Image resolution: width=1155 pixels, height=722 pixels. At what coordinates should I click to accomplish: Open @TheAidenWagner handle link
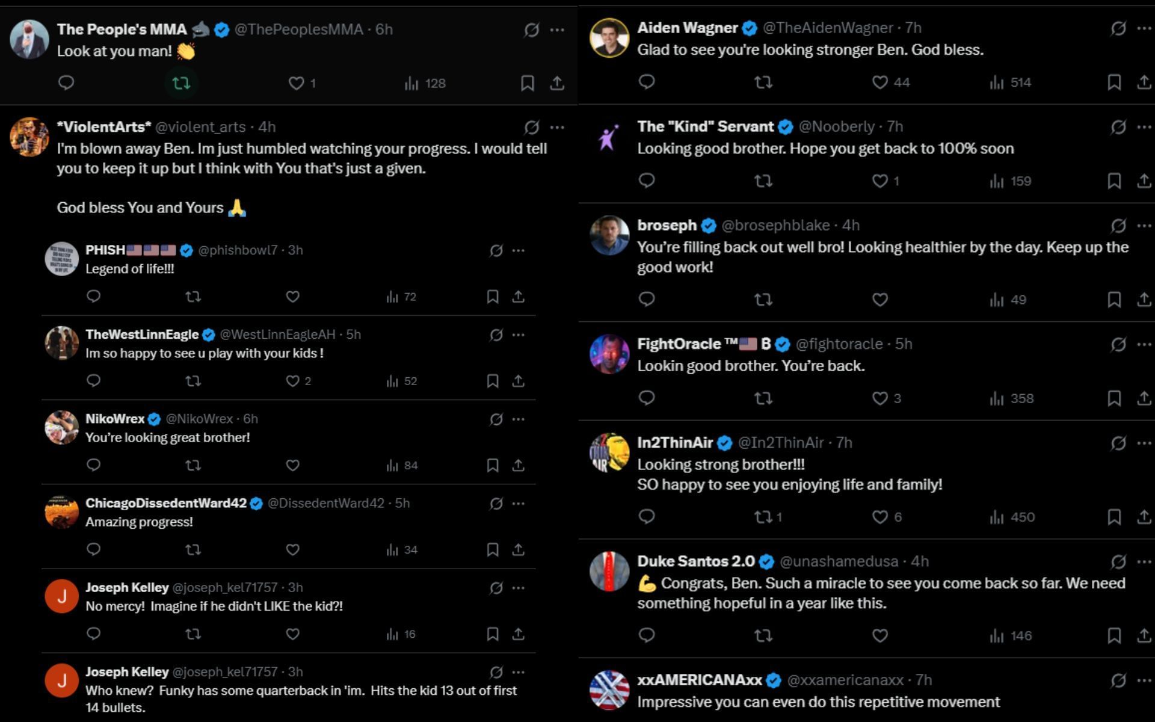point(828,28)
